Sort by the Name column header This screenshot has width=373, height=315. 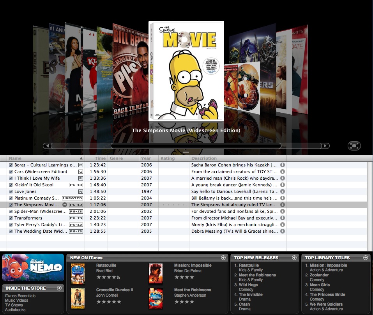[x=46, y=158]
